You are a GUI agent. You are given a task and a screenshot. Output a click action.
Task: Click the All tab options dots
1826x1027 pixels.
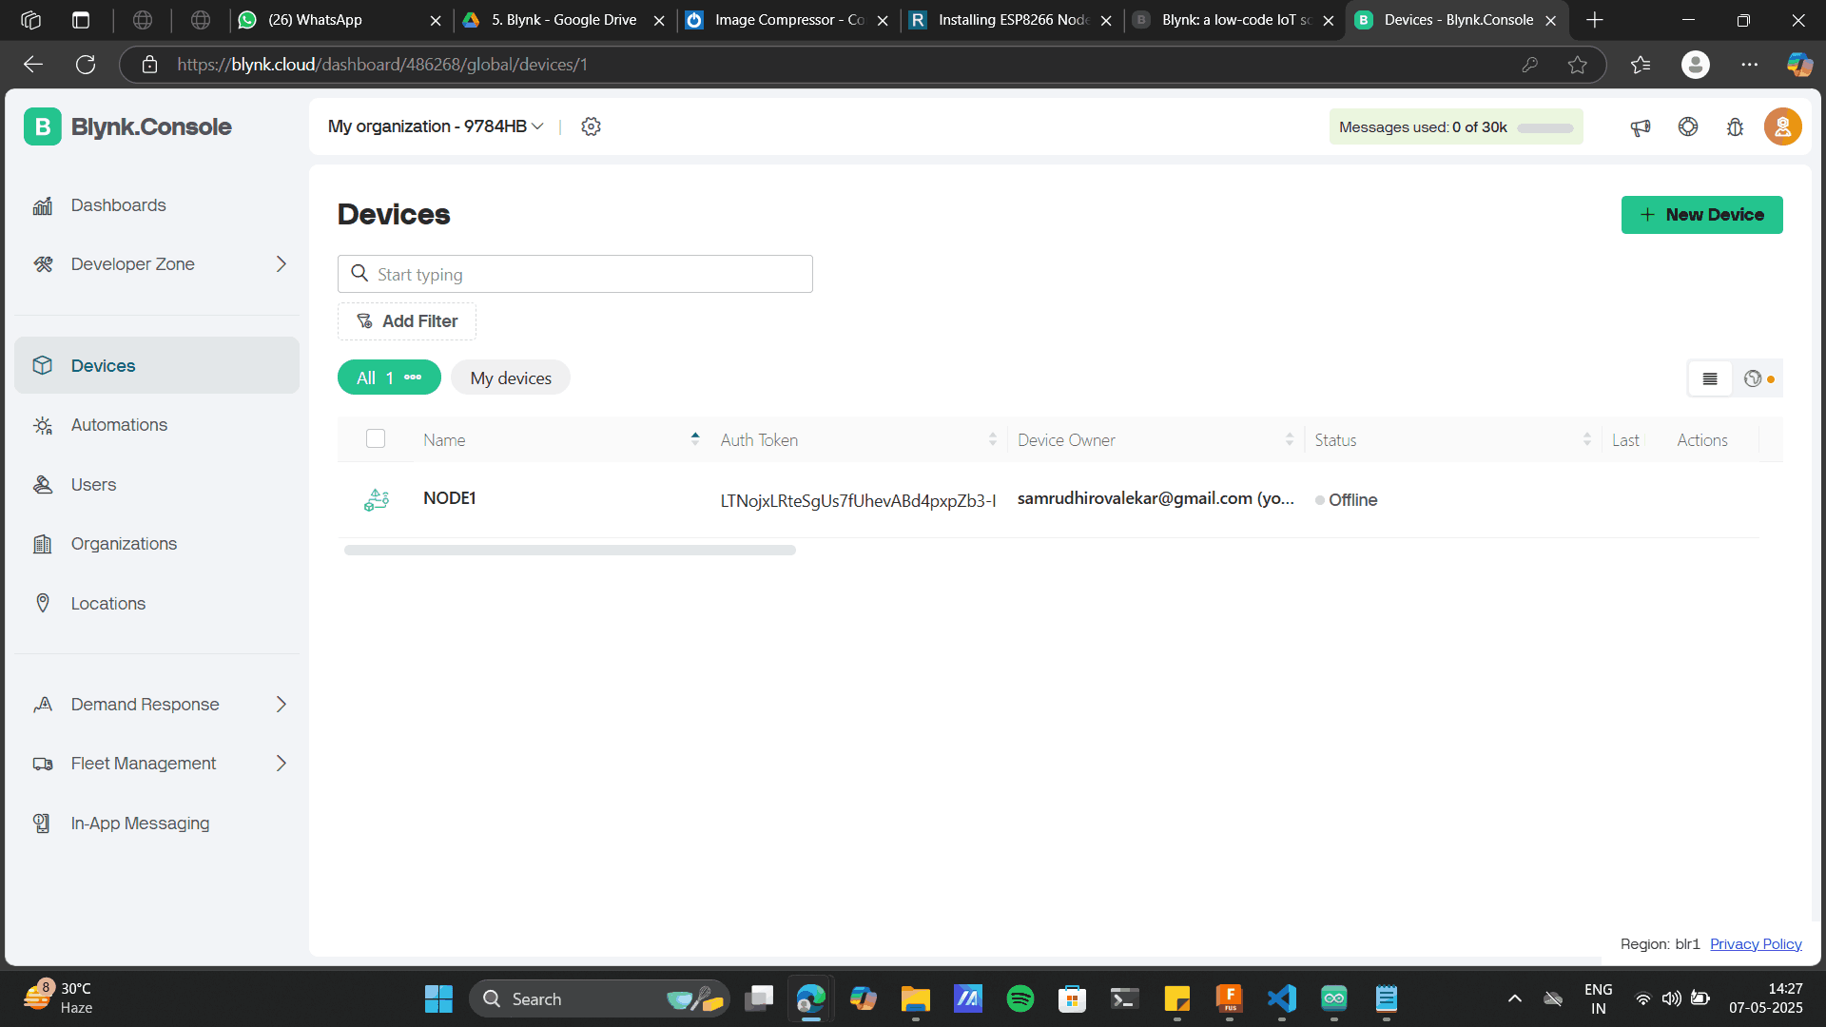pyautogui.click(x=413, y=378)
